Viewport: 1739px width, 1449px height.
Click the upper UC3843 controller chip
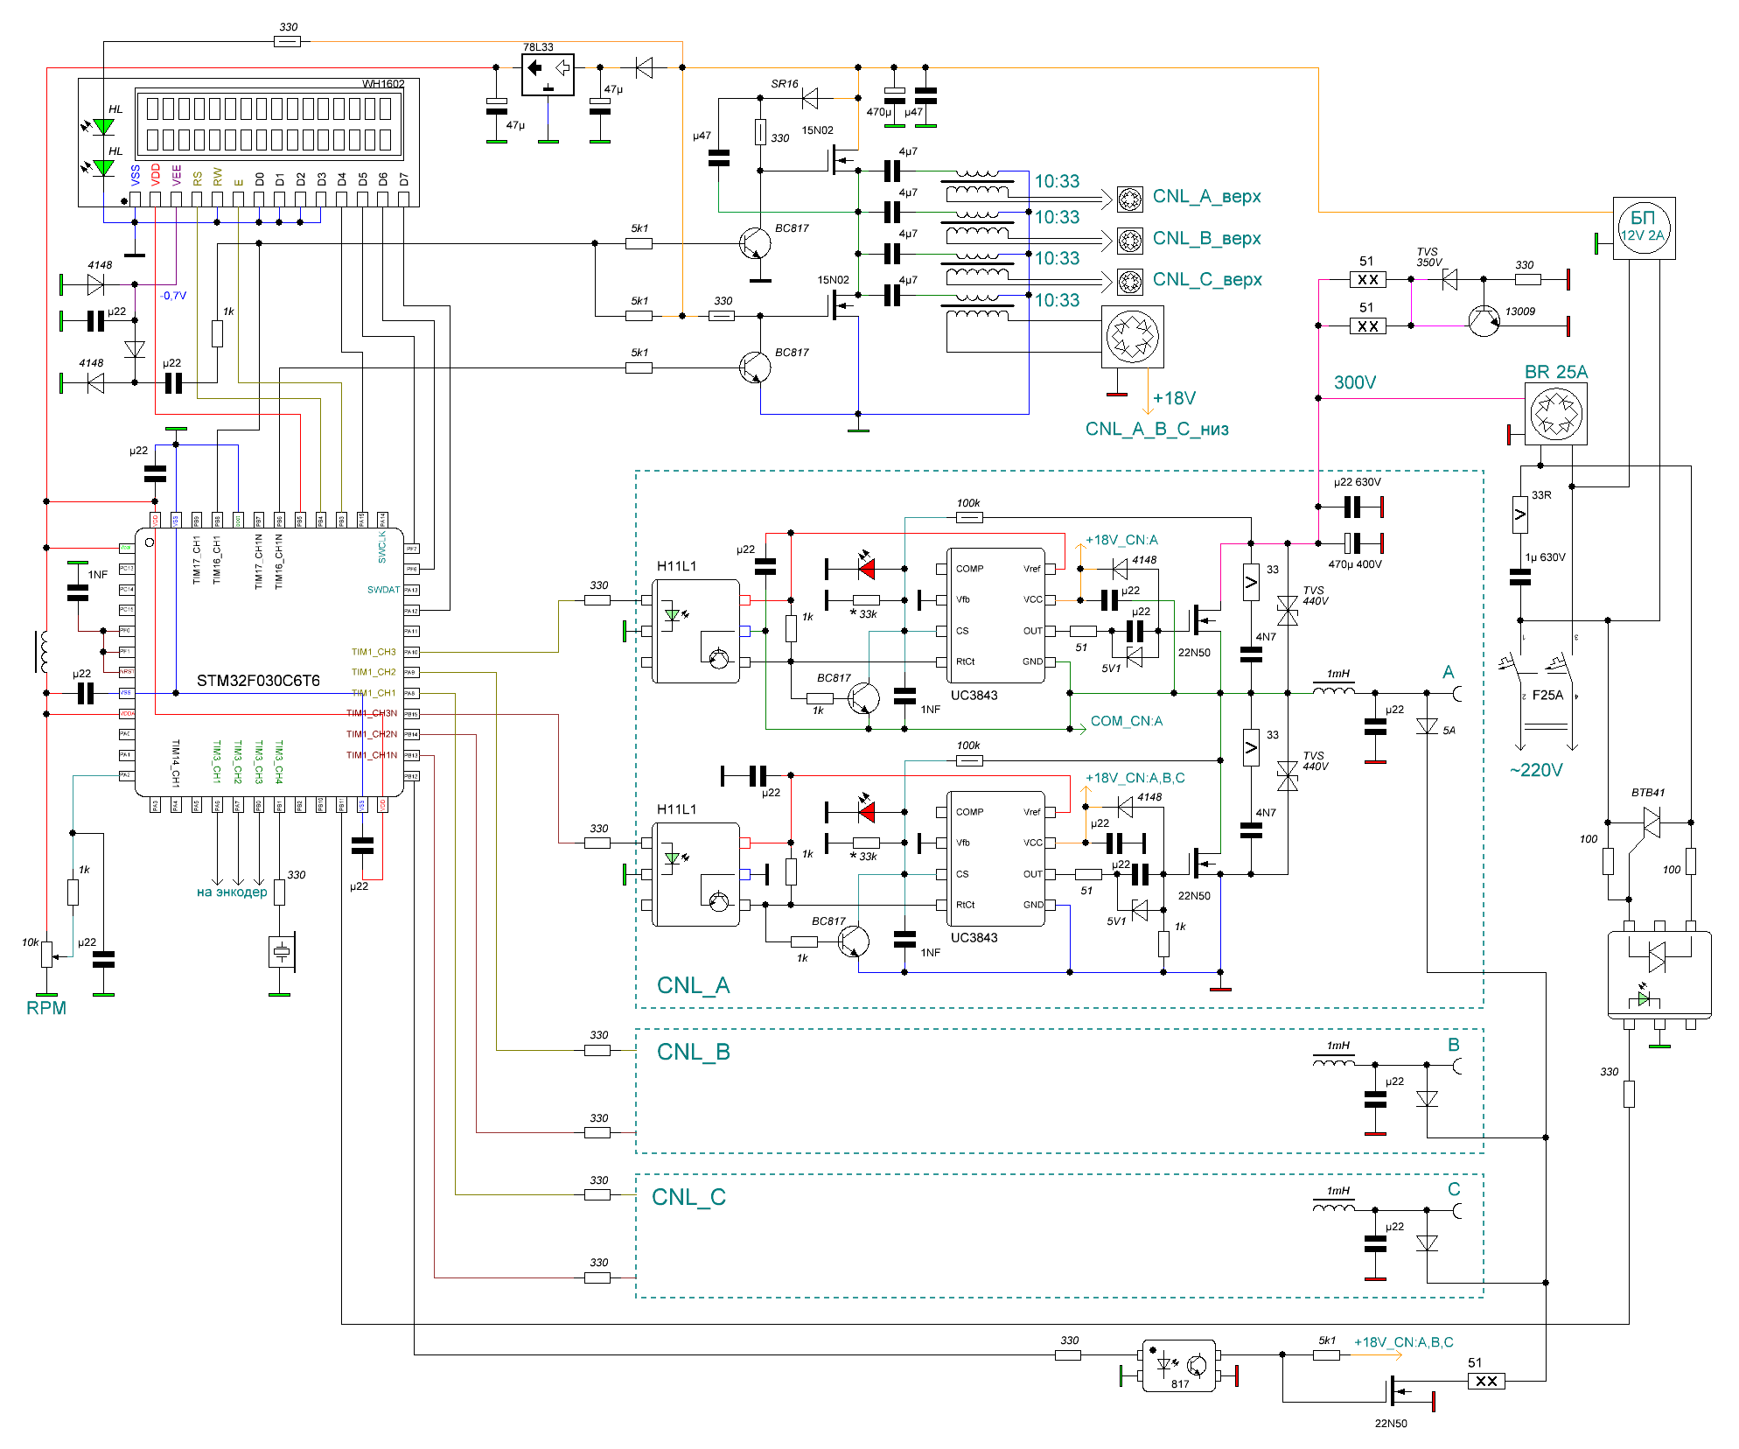tap(996, 616)
